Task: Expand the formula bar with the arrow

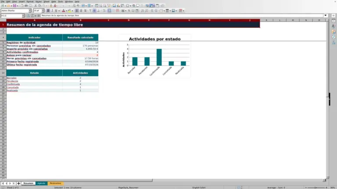Action: [326, 15]
